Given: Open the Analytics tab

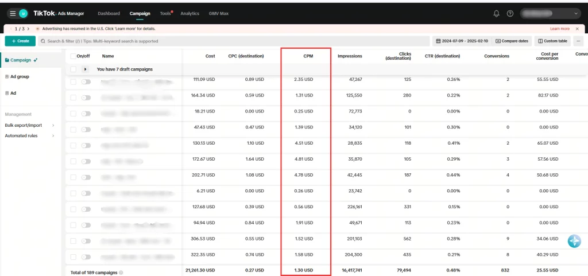Looking at the screenshot, I should [x=189, y=13].
